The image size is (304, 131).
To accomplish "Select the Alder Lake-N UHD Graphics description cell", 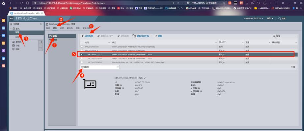I will (164, 47).
